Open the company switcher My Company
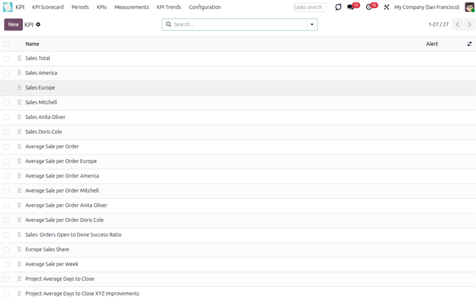This screenshot has width=476, height=300. (x=426, y=7)
